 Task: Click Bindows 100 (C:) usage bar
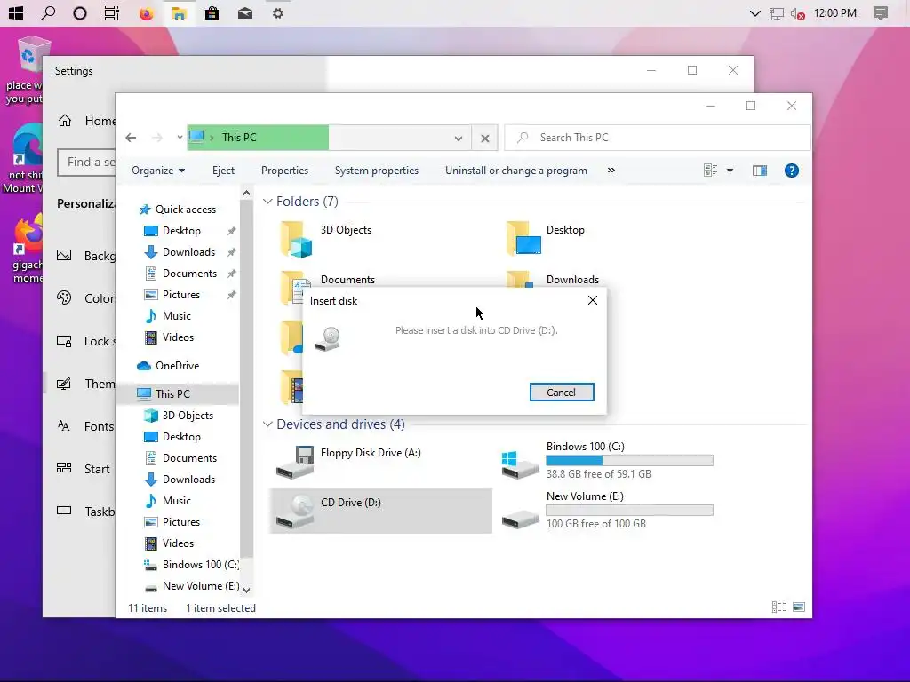click(x=629, y=461)
